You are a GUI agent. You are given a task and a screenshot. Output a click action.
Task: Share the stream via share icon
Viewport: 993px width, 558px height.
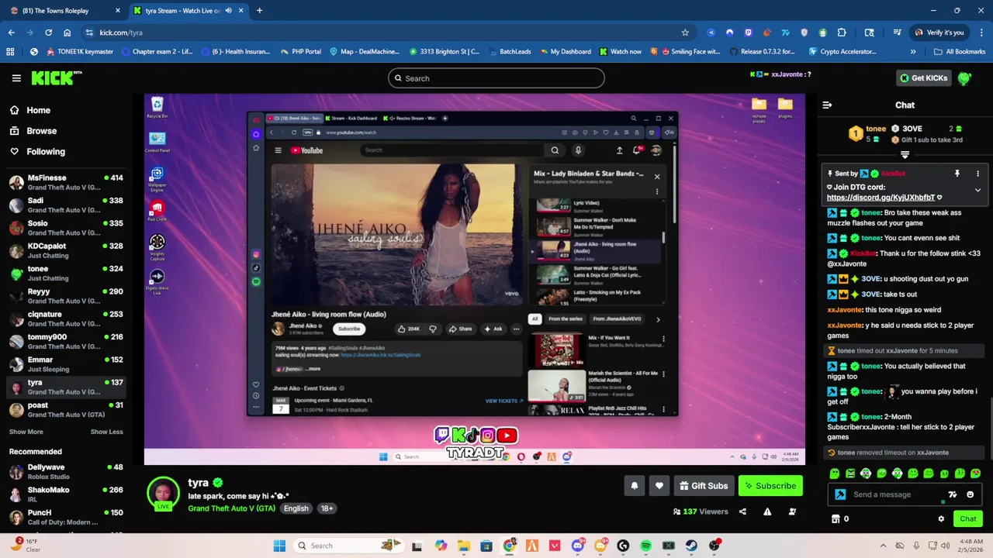tap(742, 511)
